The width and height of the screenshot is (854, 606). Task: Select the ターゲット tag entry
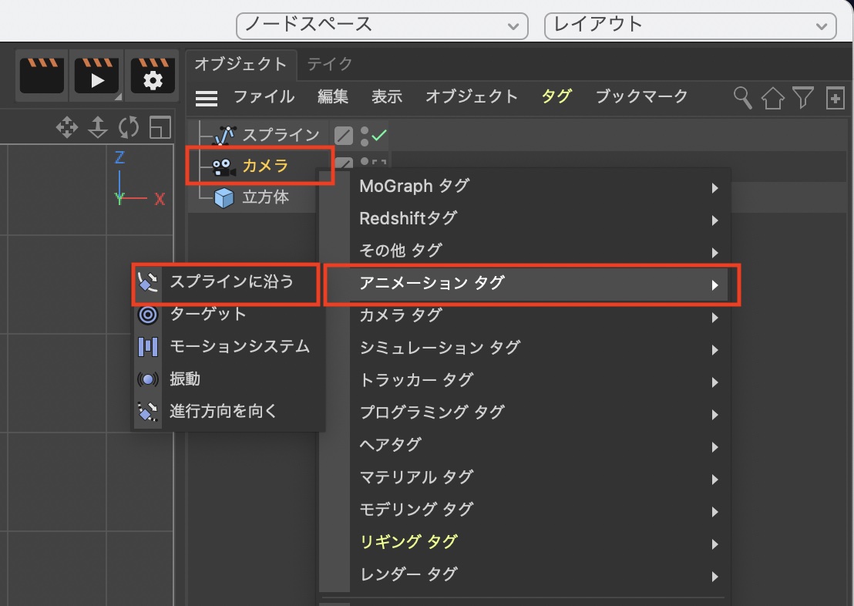207,314
